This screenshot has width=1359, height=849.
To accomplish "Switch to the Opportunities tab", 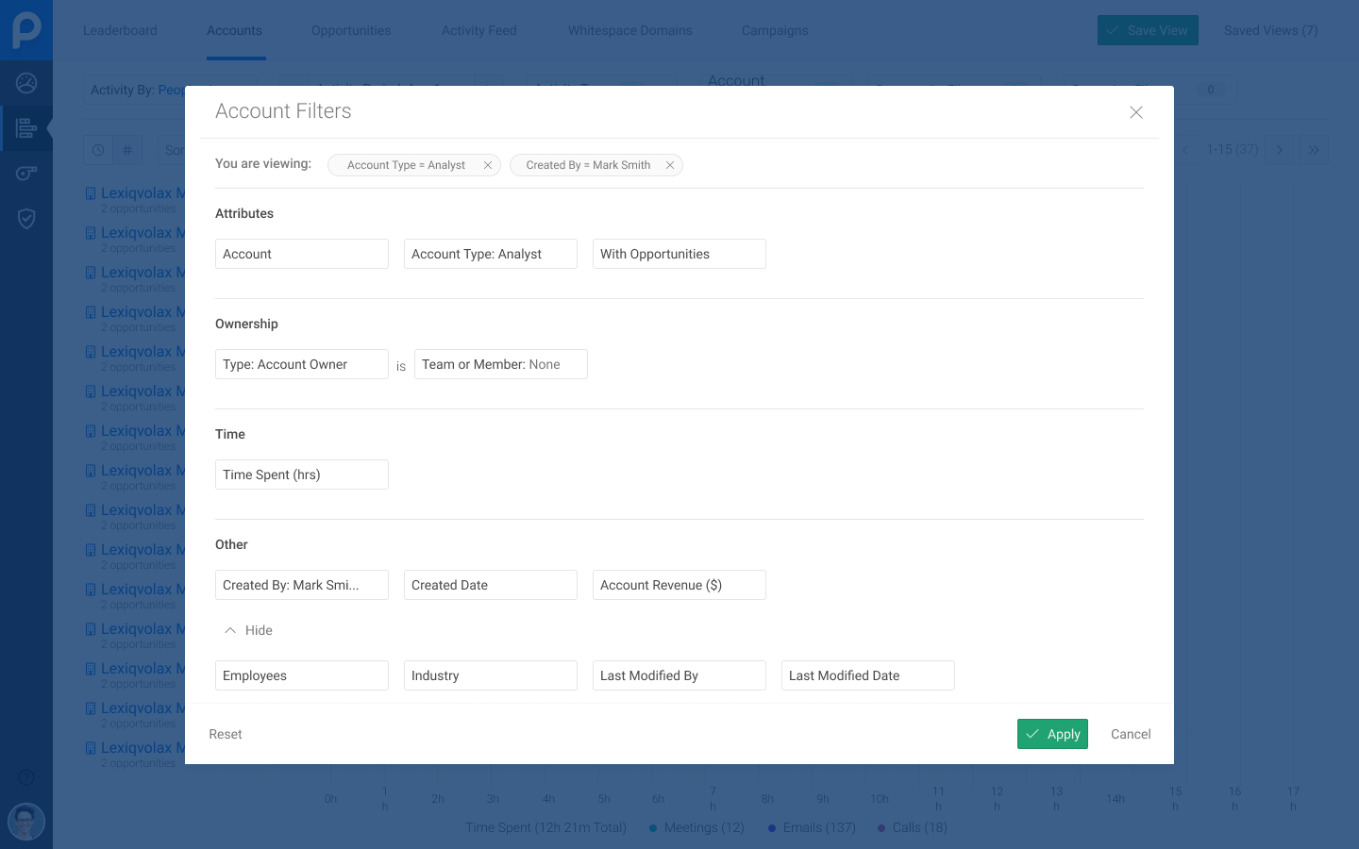I will [x=351, y=30].
